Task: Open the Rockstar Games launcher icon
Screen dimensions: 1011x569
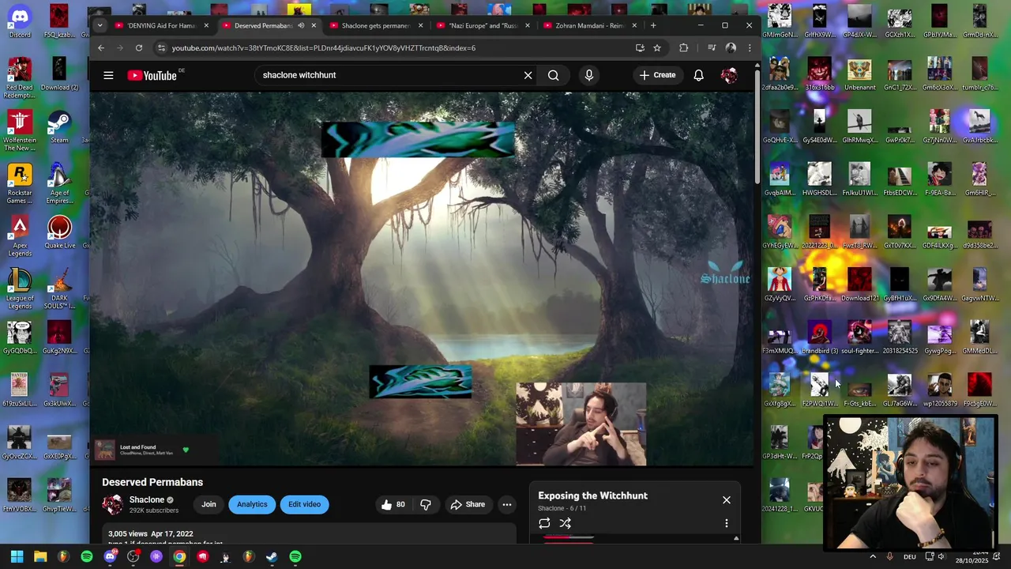Action: (20, 183)
